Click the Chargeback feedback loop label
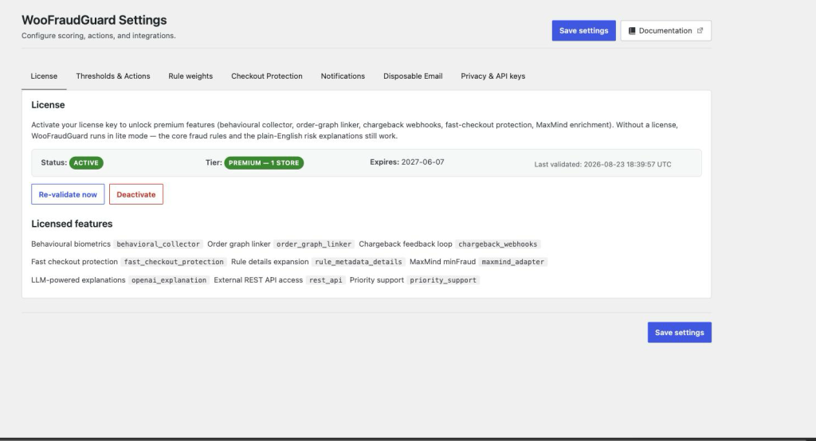816x441 pixels. 406,244
